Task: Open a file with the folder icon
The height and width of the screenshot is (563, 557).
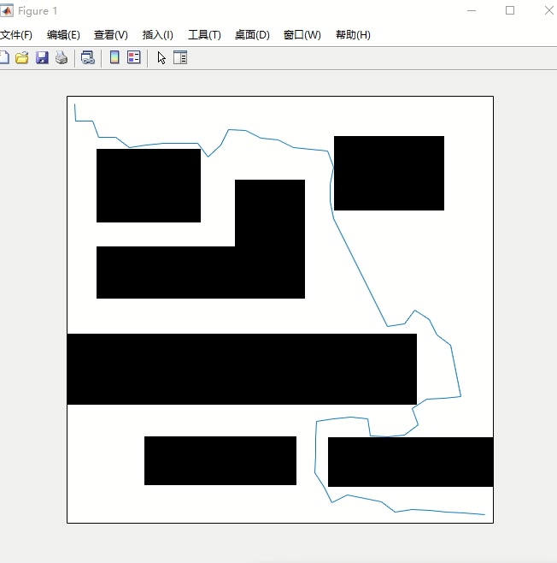Action: [x=22, y=58]
